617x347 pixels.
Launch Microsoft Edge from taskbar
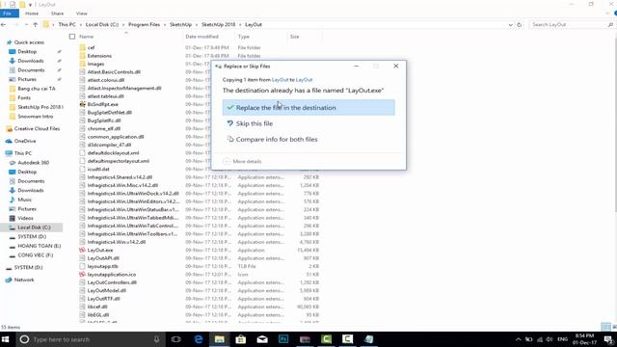pyautogui.click(x=199, y=339)
